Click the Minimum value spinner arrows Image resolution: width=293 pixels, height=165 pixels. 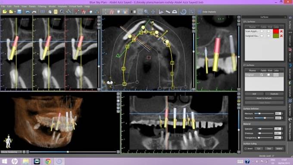coord(282,113)
